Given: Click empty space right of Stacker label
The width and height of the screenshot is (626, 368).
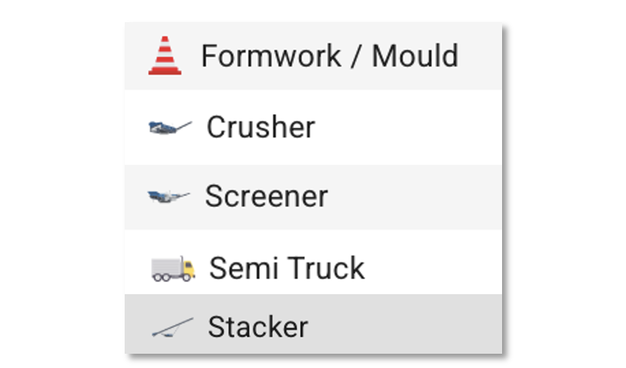Looking at the screenshot, I should [405, 327].
